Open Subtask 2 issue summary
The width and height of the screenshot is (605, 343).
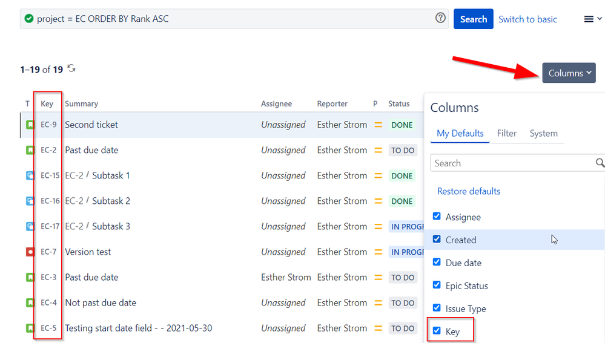[x=111, y=201]
